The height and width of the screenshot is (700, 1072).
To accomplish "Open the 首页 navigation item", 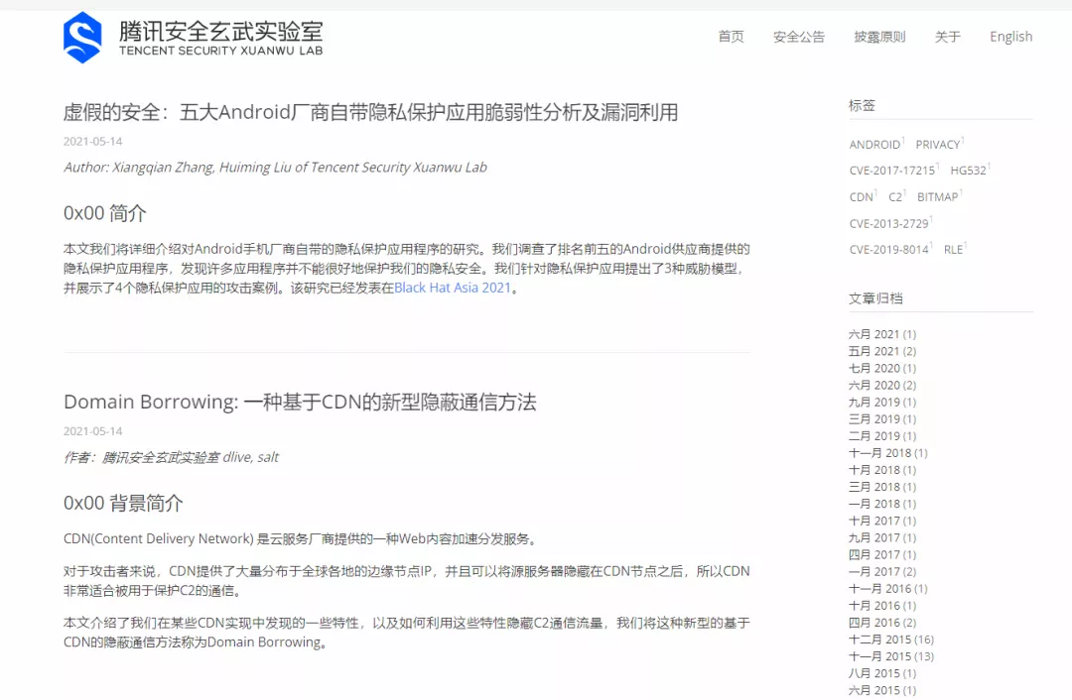I will tap(731, 37).
